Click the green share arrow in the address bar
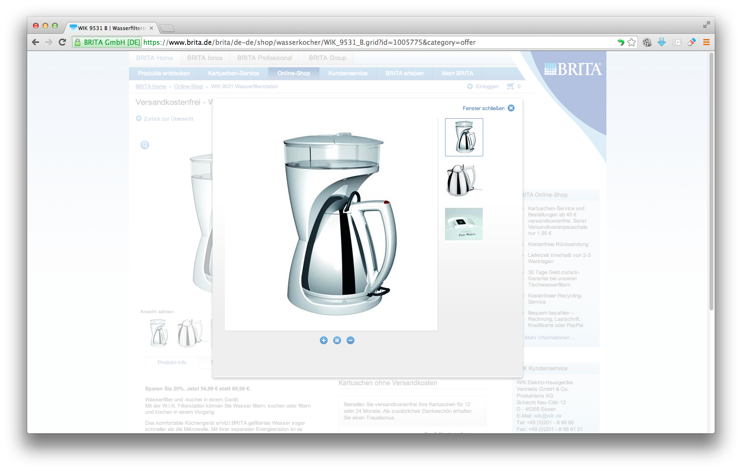Viewport: 742px width, 471px height. pyautogui.click(x=621, y=42)
